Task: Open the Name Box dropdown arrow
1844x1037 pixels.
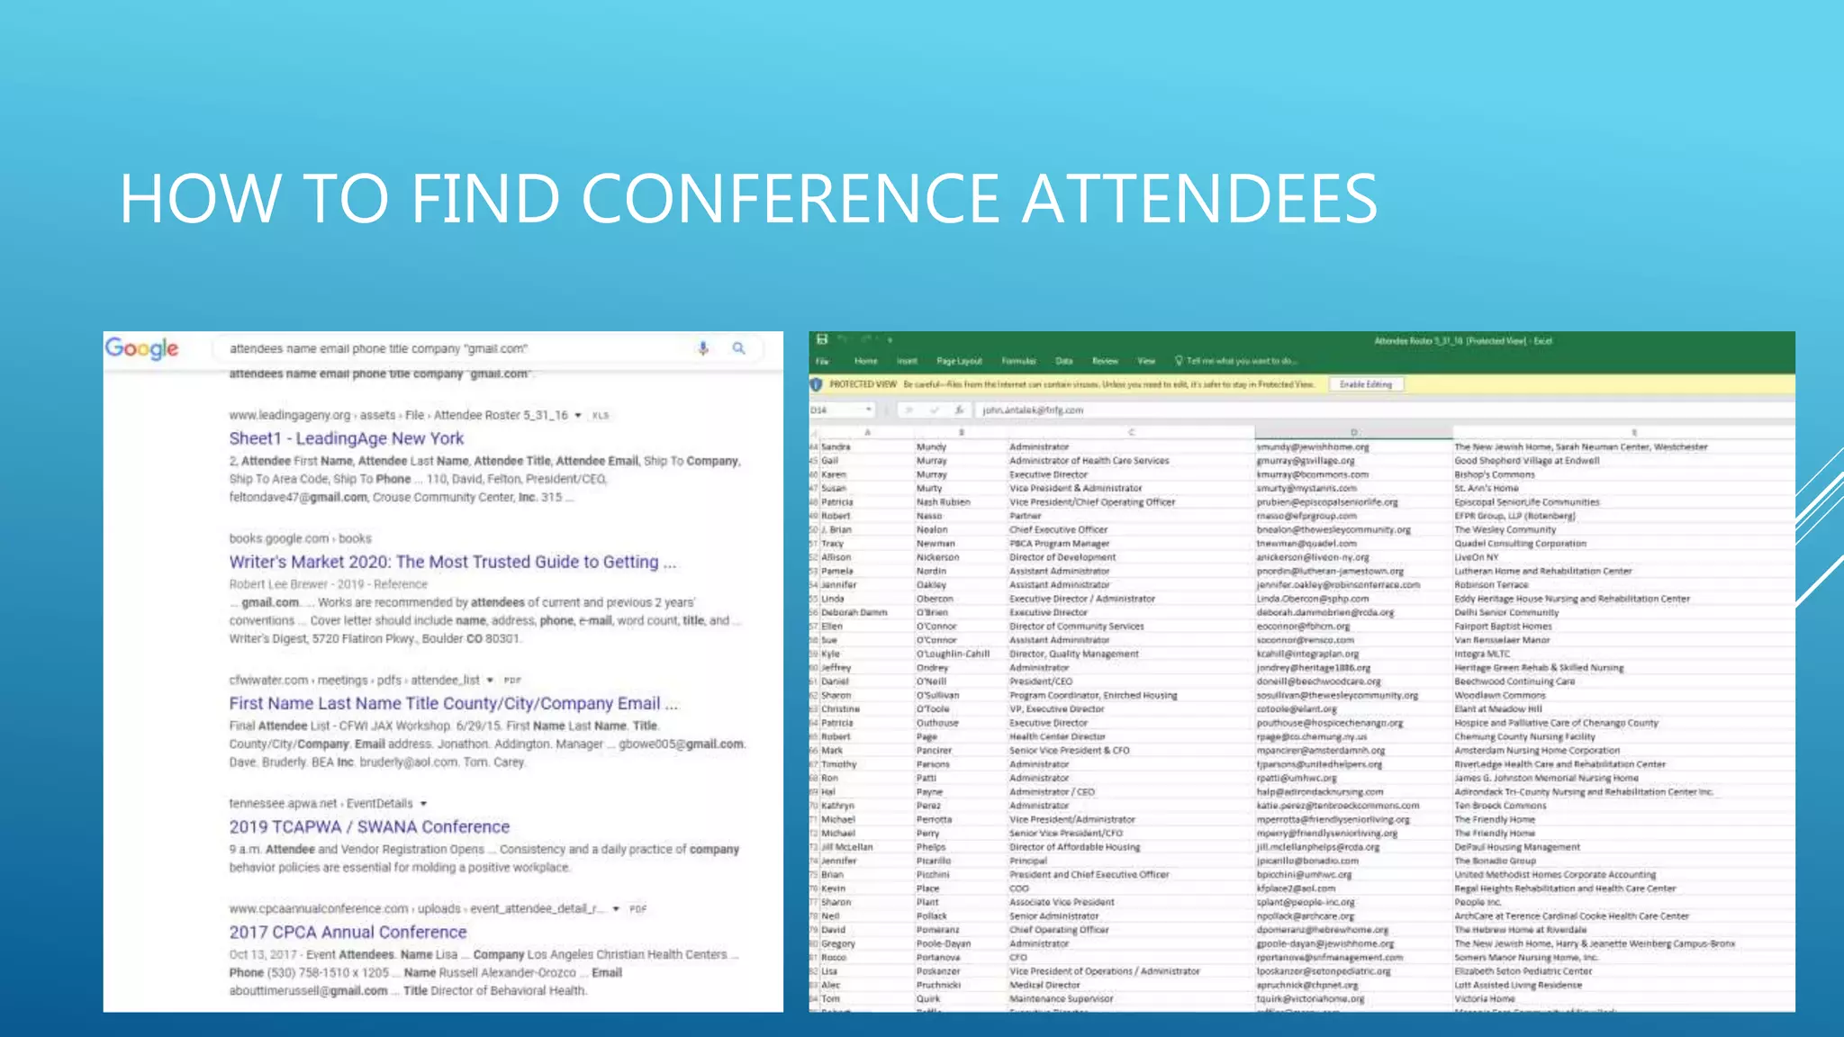Action: [x=868, y=410]
